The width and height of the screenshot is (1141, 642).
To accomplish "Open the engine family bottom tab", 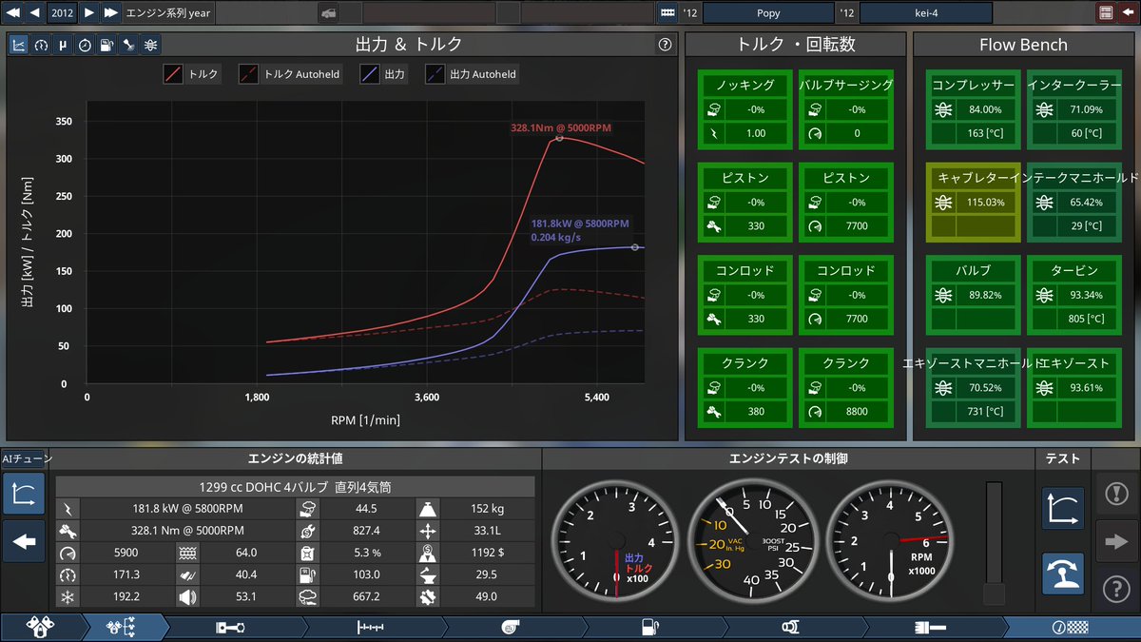I will pos(39,628).
